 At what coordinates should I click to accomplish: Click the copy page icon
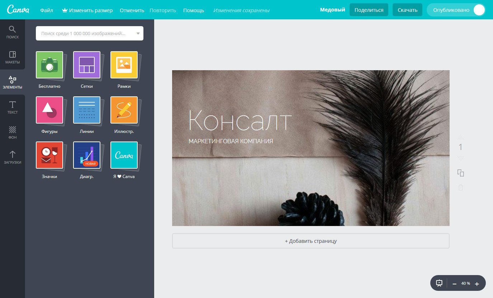tap(461, 173)
